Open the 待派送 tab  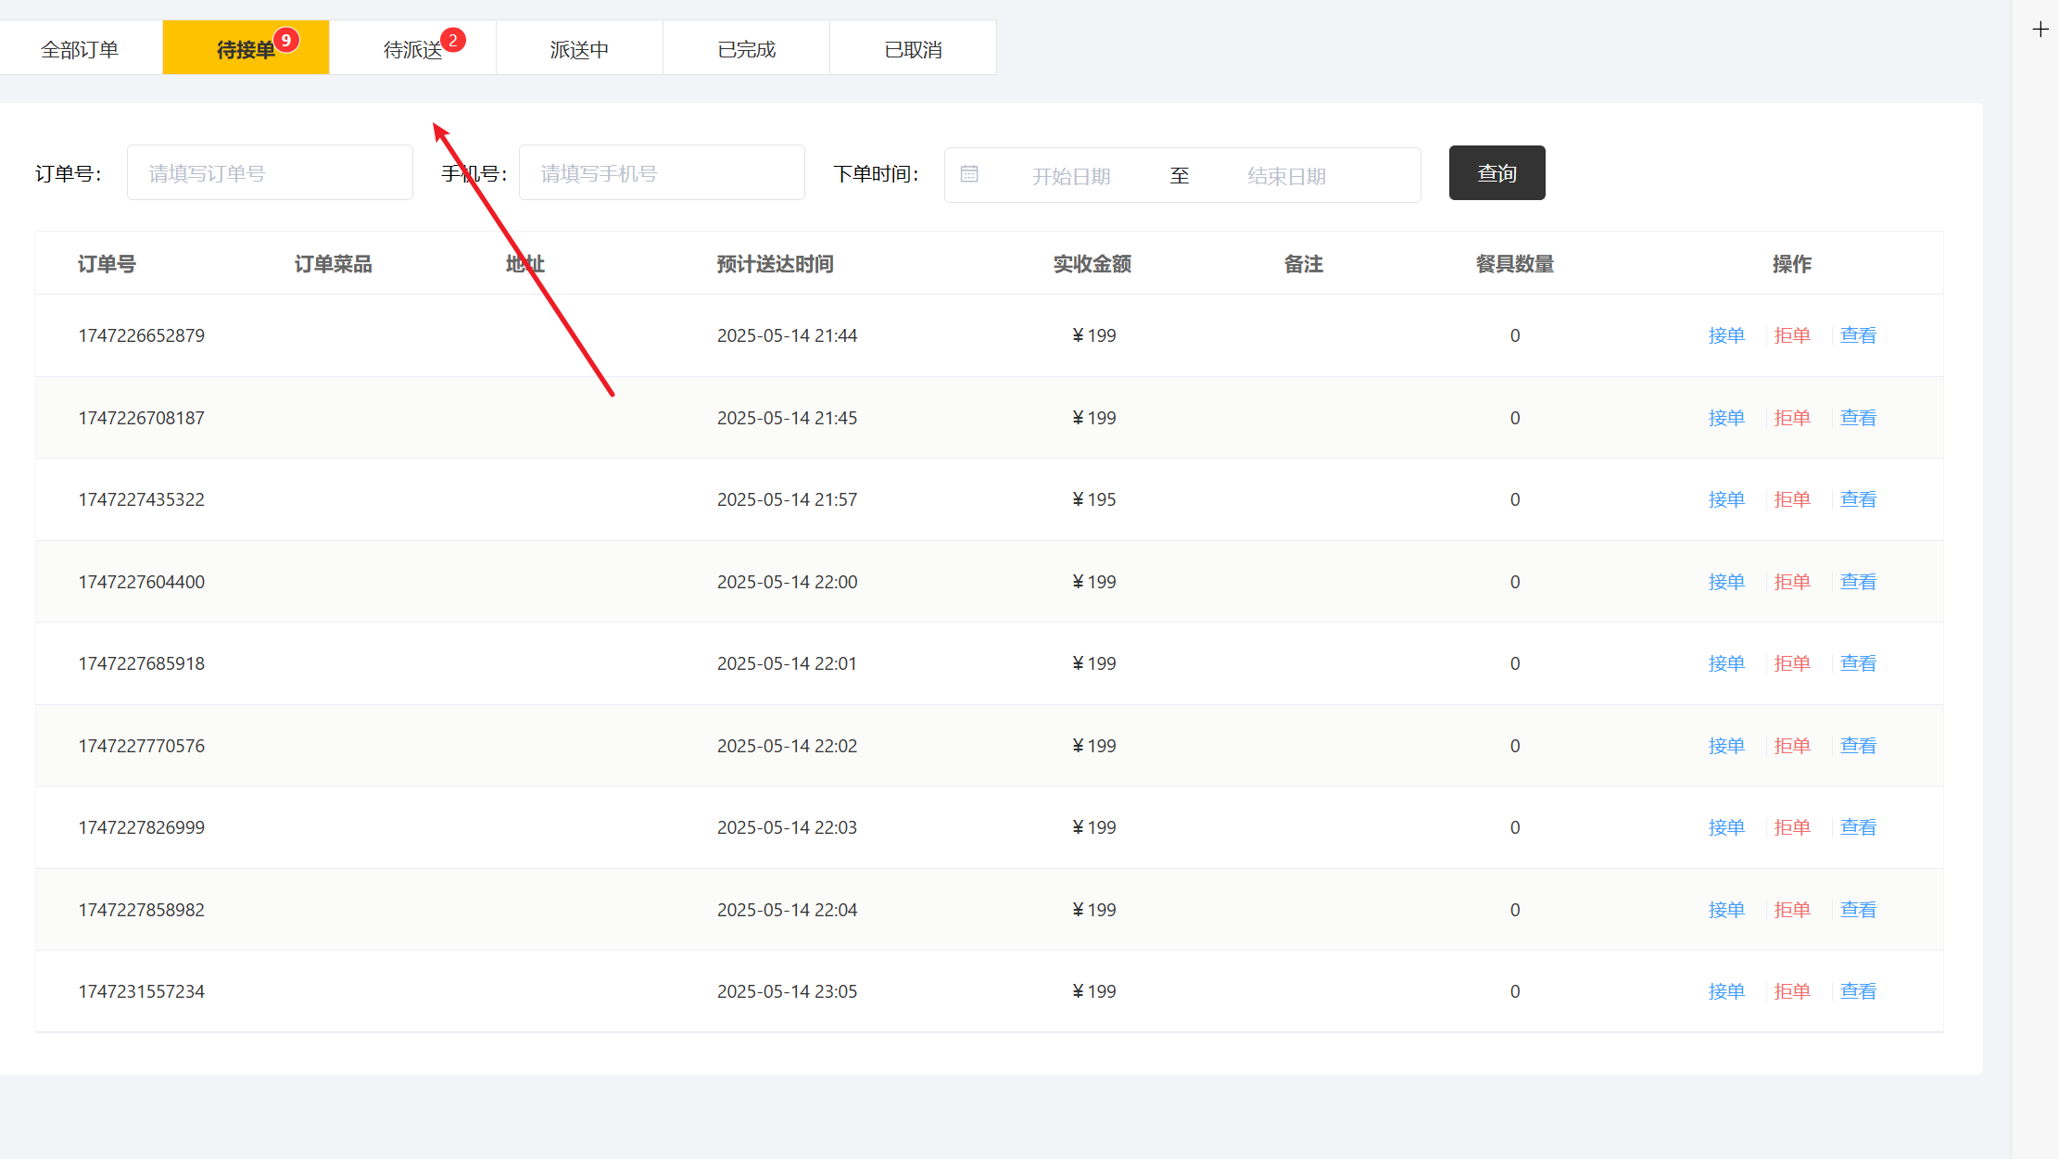(x=413, y=49)
